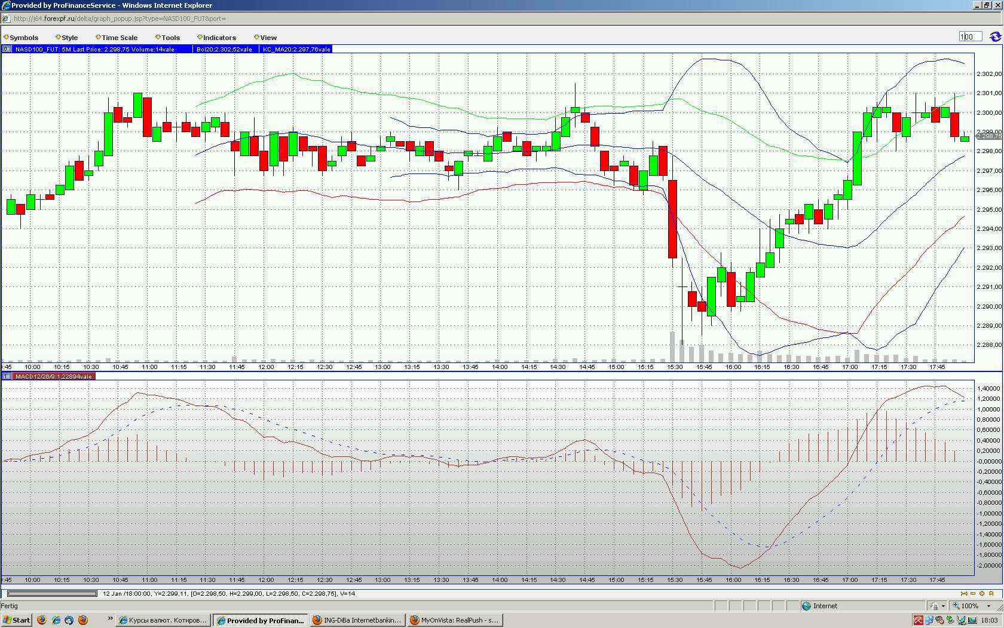Click the Tools menu button
Screen dimensions: 1004x628
point(170,37)
